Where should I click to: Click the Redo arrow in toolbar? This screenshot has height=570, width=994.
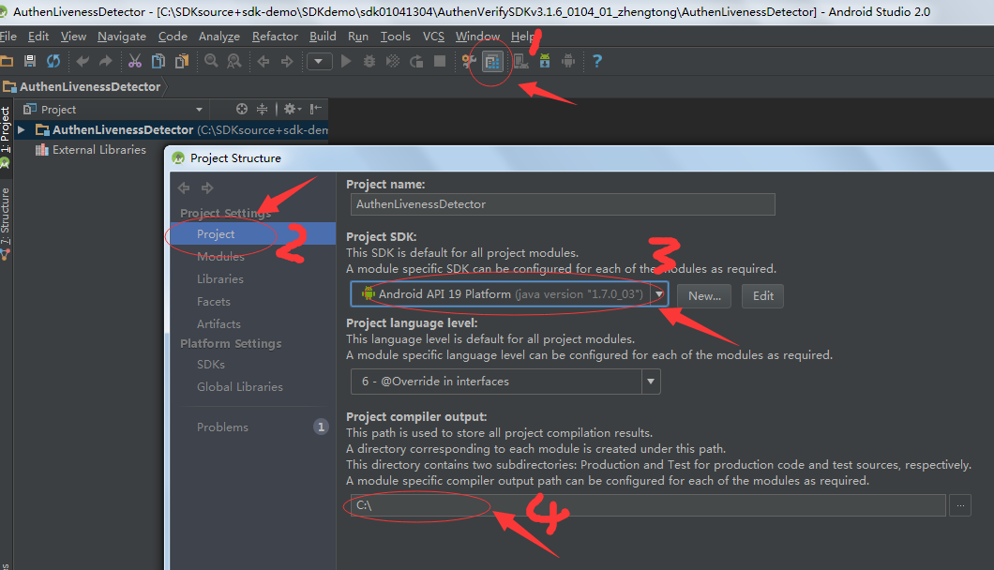pos(106,61)
